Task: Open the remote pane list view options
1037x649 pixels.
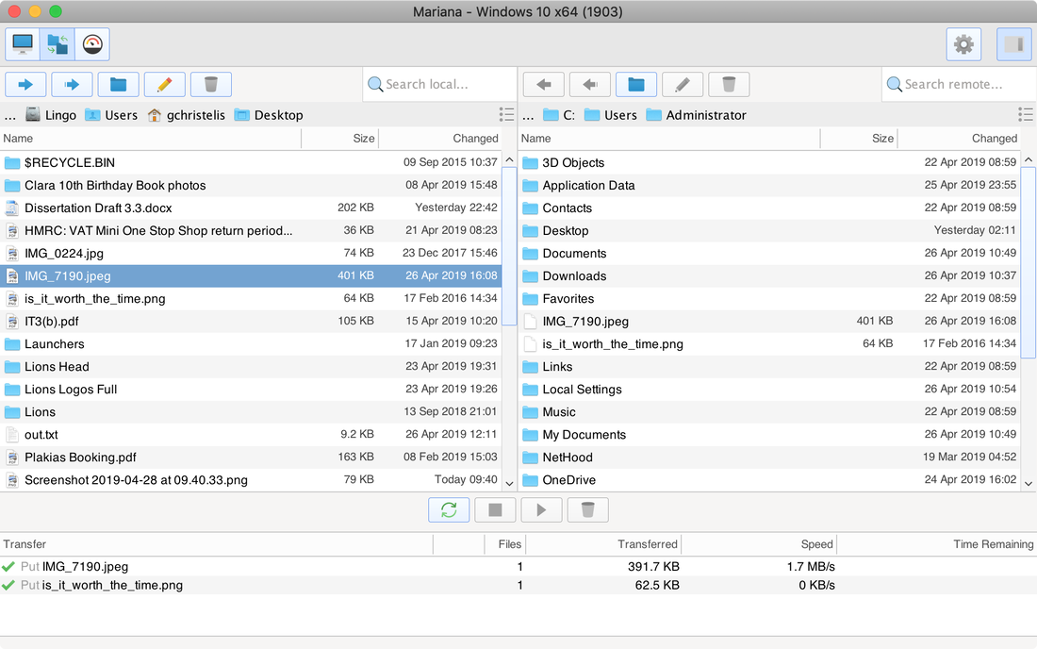Action: tap(1026, 114)
